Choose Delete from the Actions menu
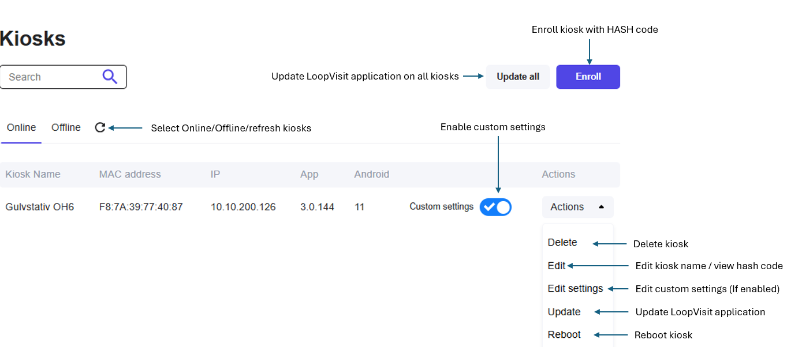This screenshot has height=347, width=787. click(562, 243)
